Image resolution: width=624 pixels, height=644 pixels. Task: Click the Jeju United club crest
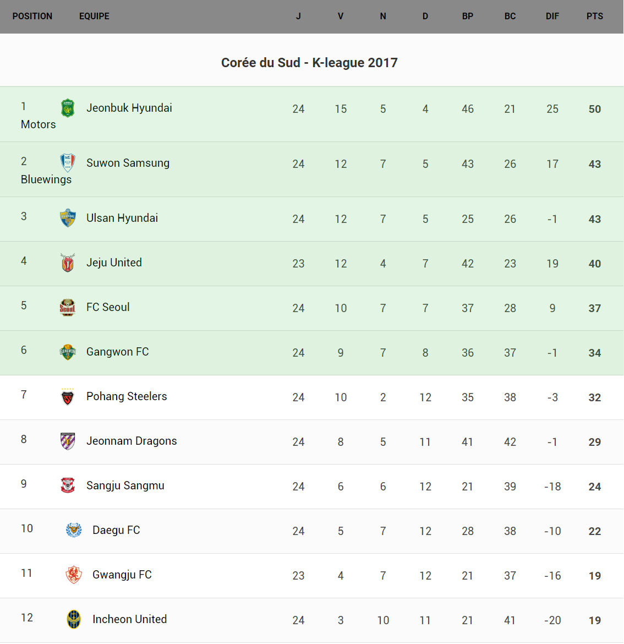pos(68,263)
